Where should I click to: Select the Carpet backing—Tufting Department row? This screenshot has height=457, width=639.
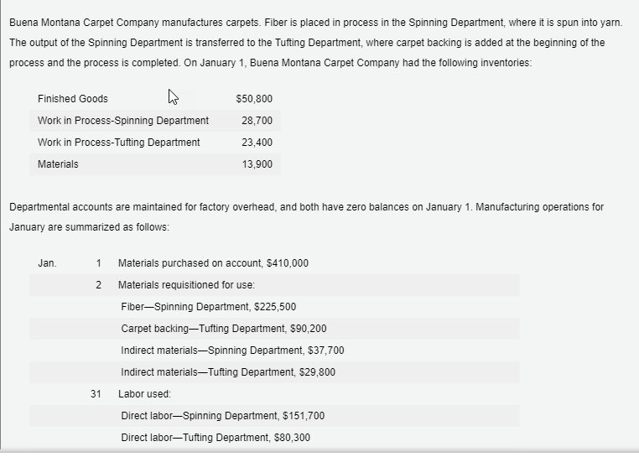[x=223, y=329]
